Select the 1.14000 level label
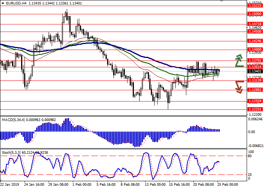 click(255, 49)
